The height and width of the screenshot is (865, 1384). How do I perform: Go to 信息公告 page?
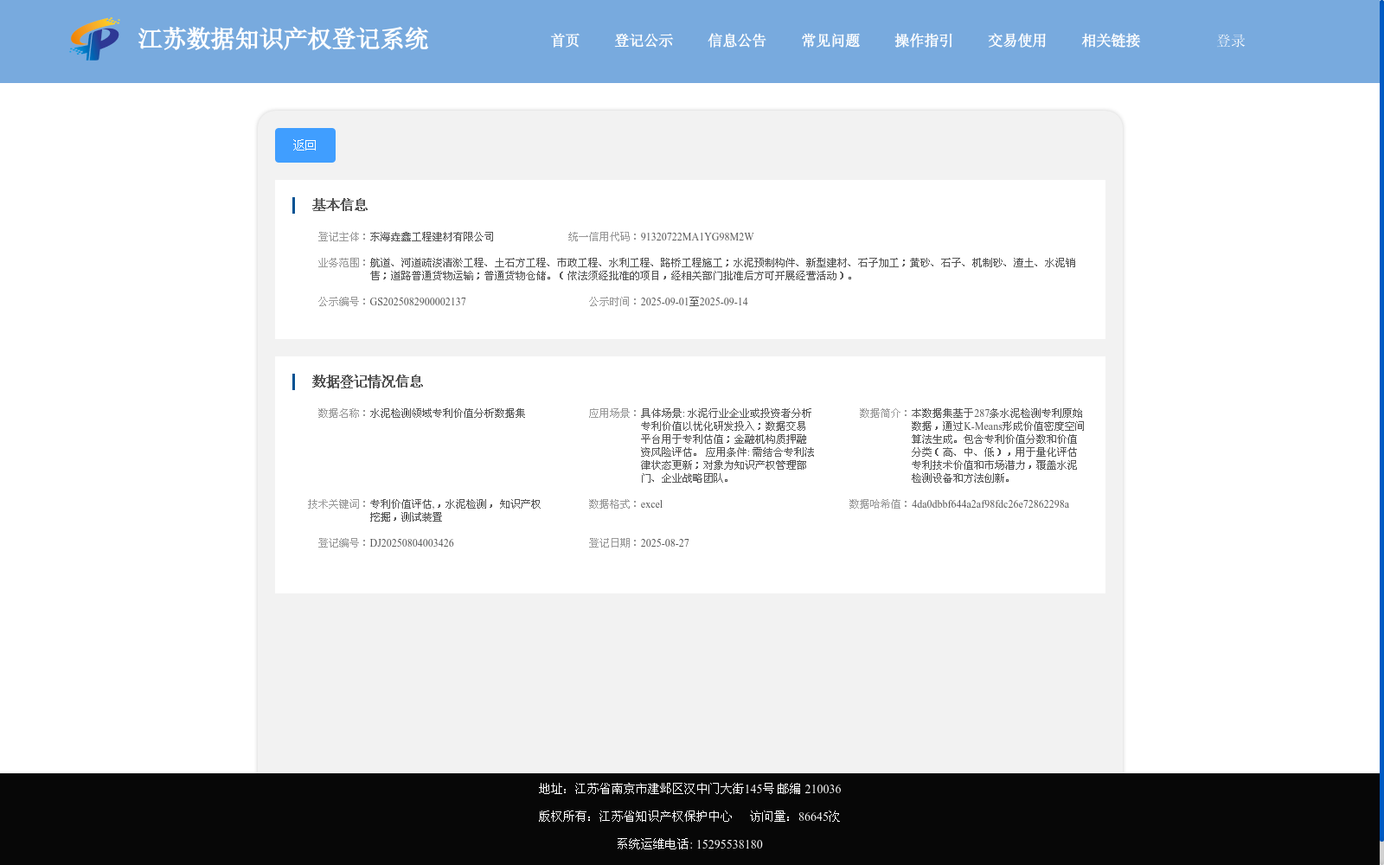click(737, 41)
